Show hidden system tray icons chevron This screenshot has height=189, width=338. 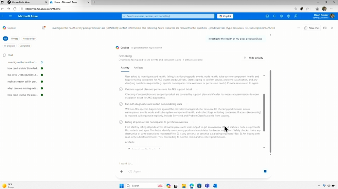(x=319, y=186)
